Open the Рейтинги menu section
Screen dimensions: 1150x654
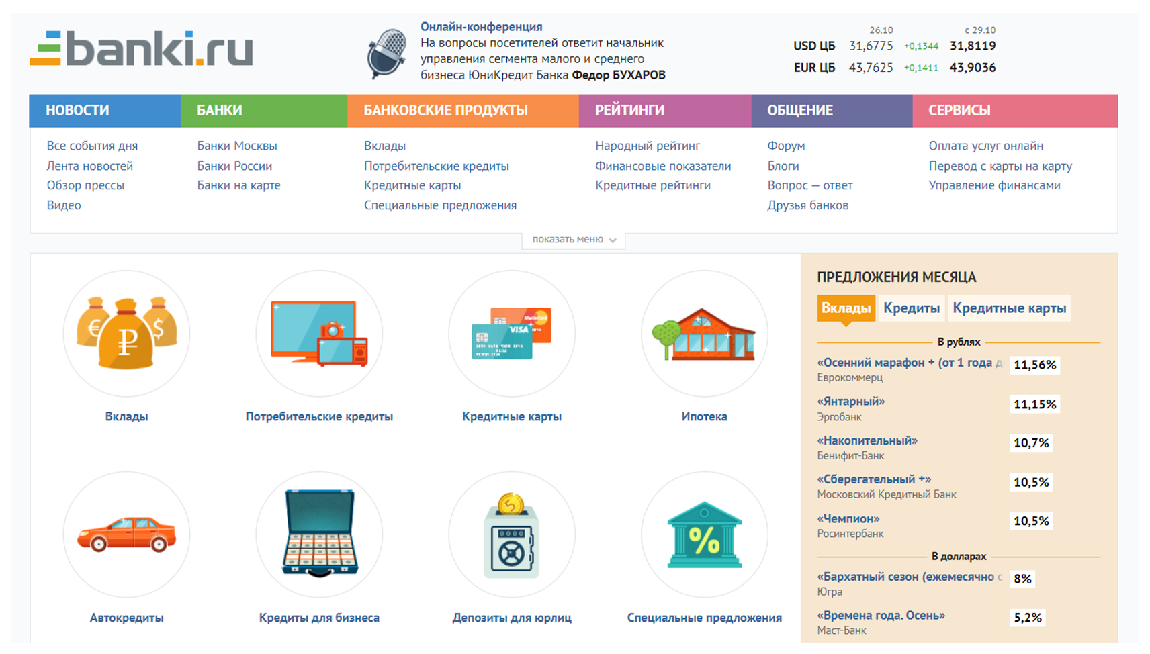pyautogui.click(x=629, y=111)
